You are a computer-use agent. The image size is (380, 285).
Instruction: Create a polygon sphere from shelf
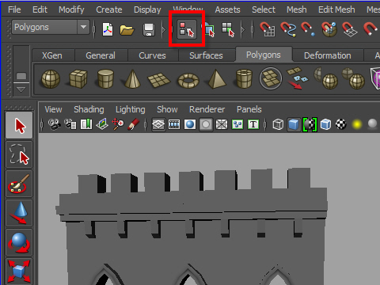coord(51,78)
